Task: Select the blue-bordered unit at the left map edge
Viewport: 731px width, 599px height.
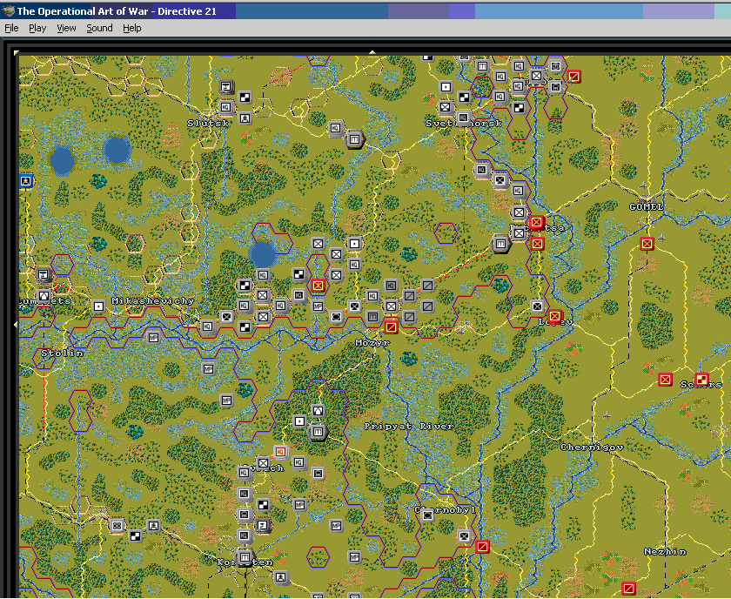Action: coord(26,181)
